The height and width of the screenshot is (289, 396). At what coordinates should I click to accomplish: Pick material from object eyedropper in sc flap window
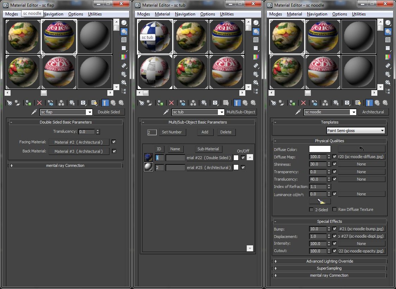click(x=34, y=112)
